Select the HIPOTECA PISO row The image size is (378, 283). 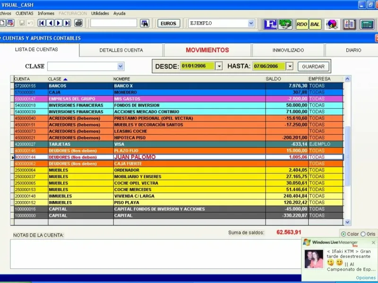(179, 138)
